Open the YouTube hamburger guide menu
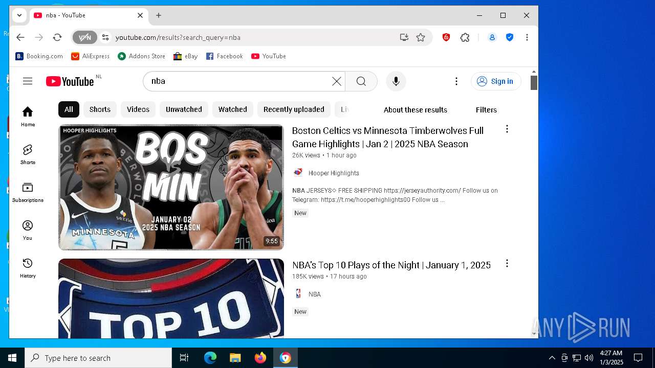This screenshot has width=655, height=368. click(x=28, y=81)
